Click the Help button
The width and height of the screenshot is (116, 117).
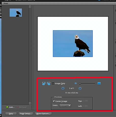[11, 114]
